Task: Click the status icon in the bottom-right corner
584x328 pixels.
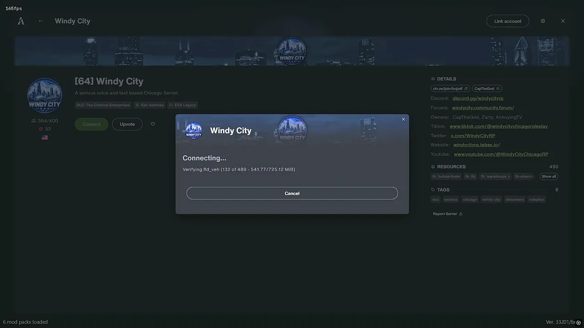Action: [x=579, y=323]
